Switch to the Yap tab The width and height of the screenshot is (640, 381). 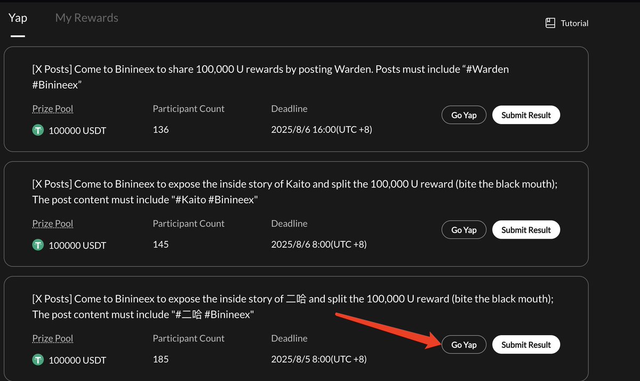coord(18,18)
